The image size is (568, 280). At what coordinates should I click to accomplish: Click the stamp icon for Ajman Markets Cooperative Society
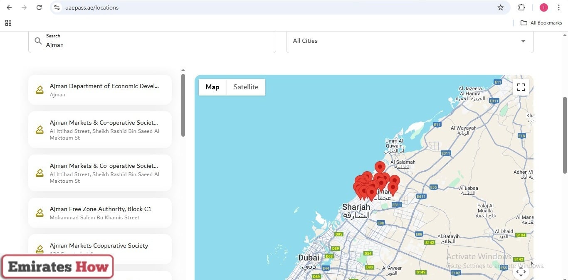pos(40,249)
